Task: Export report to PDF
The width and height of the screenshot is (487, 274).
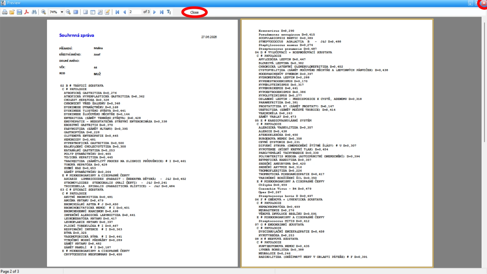Action: 27,12
